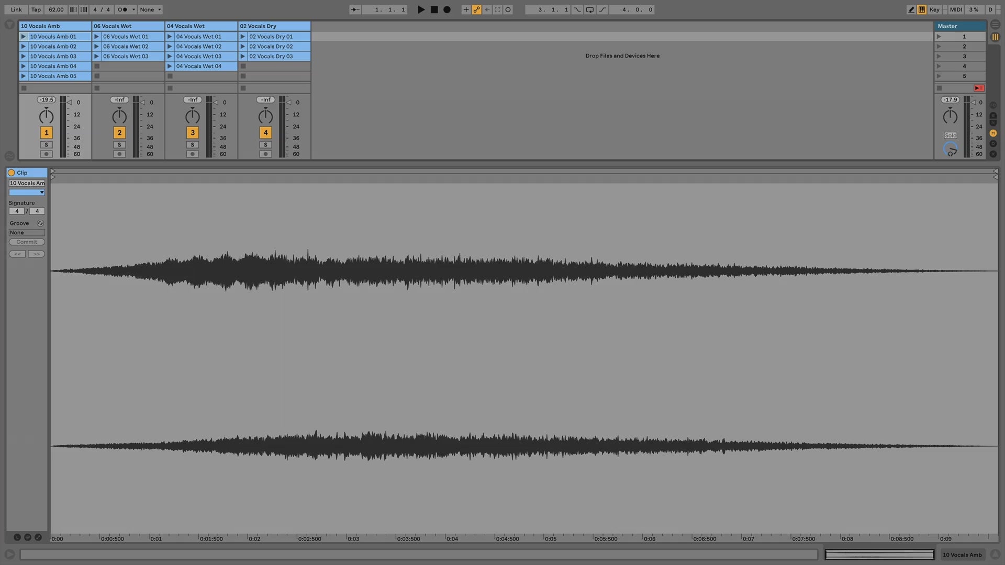This screenshot has height=565, width=1005.
Task: Adjust the Master pan knob
Action: pyautogui.click(x=950, y=116)
